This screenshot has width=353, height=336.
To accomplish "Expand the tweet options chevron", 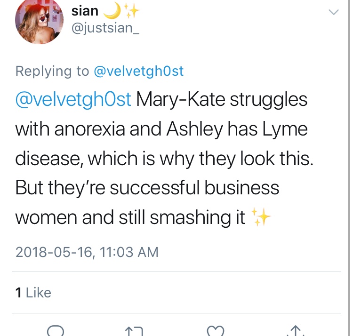I will 333,13.
